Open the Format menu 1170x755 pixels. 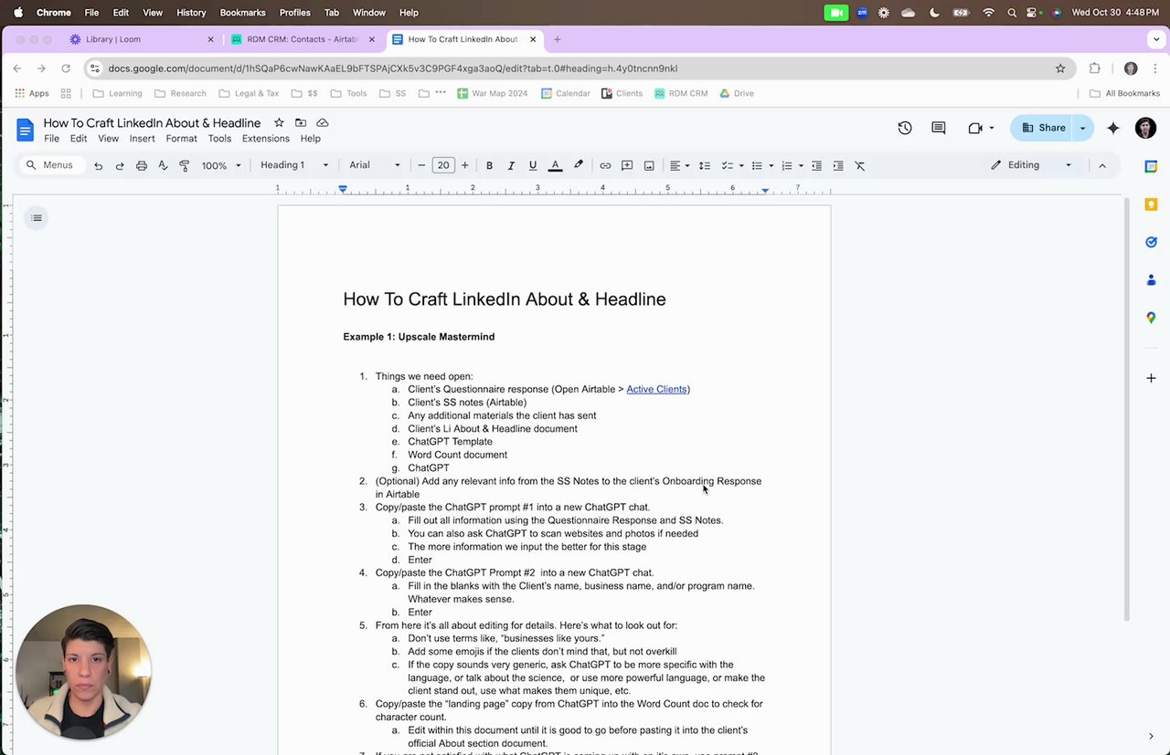pos(181,139)
